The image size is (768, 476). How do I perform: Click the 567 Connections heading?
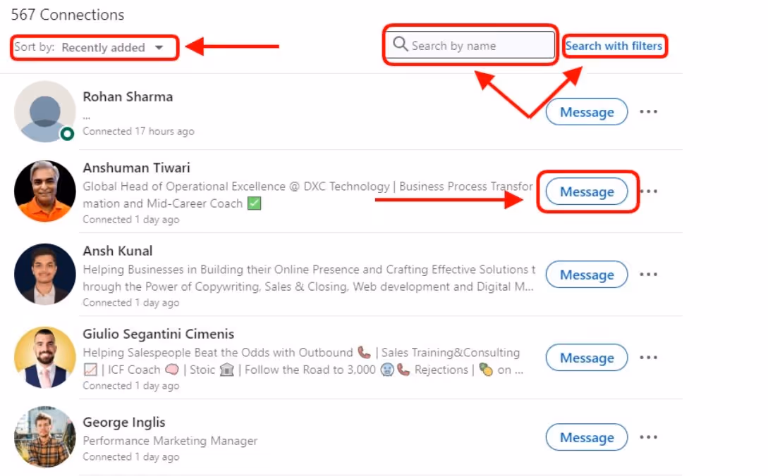click(67, 14)
